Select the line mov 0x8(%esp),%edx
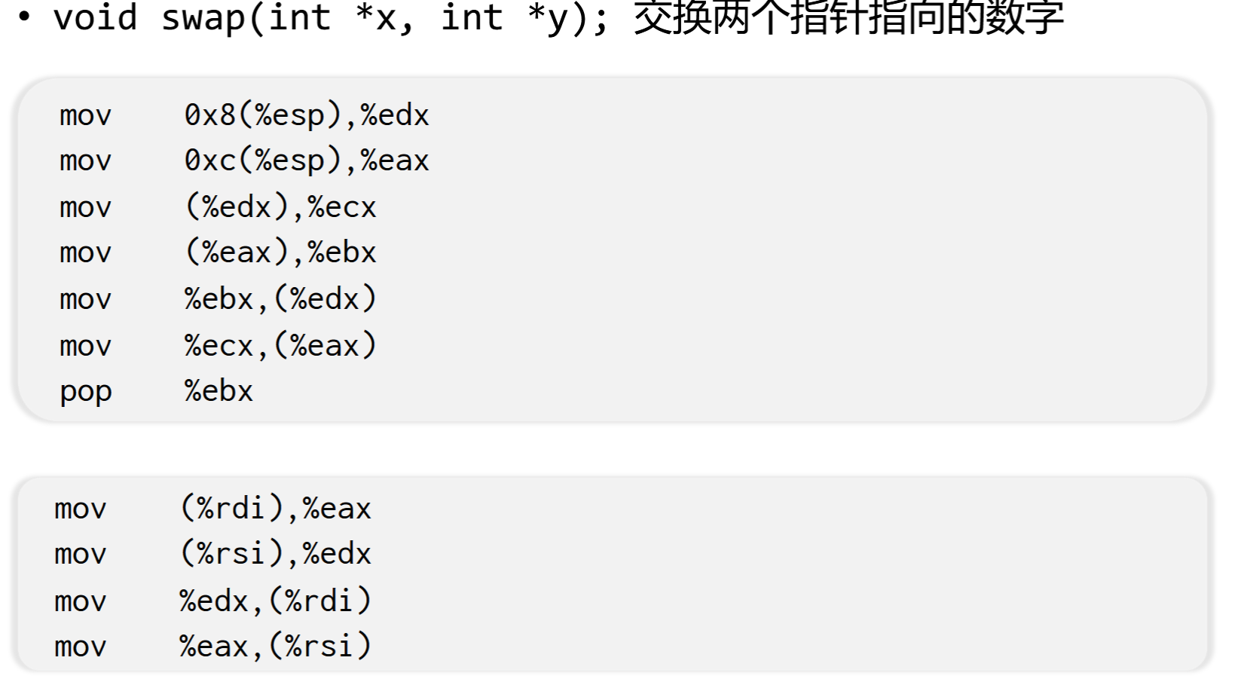Viewport: 1238px width, 685px height. pyautogui.click(x=244, y=115)
